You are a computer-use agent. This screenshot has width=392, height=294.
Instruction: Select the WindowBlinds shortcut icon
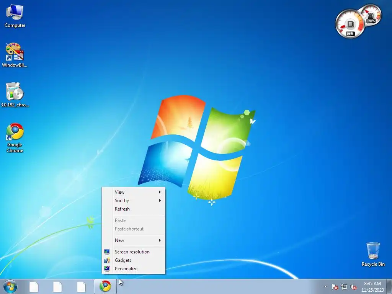point(15,55)
